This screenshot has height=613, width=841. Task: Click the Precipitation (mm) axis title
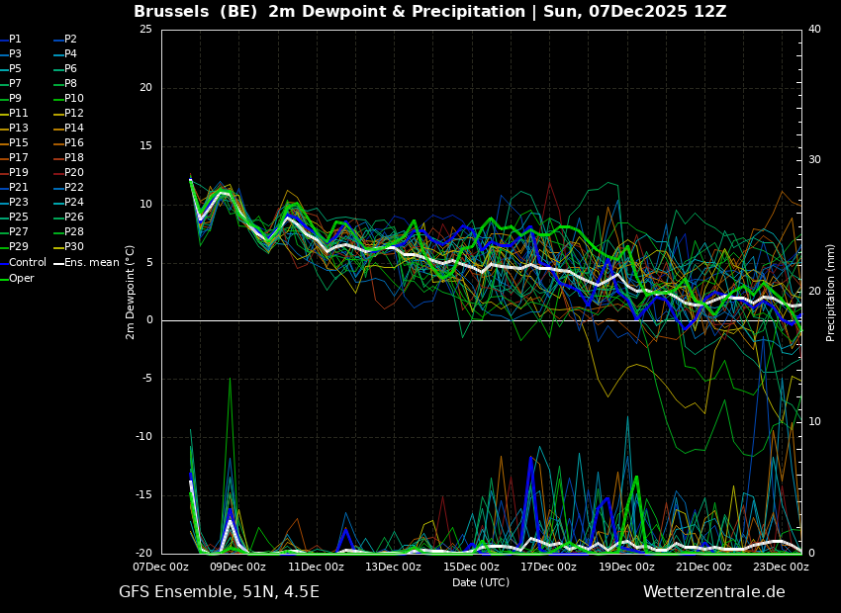[x=830, y=292]
